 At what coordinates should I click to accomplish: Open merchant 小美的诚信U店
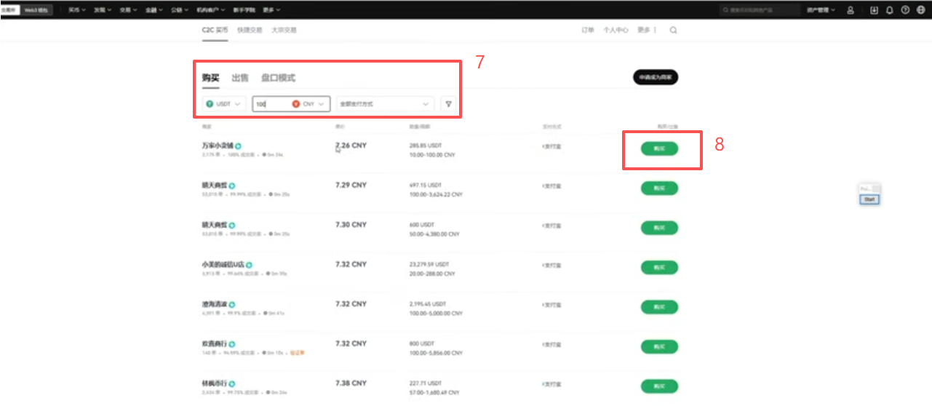click(x=223, y=265)
